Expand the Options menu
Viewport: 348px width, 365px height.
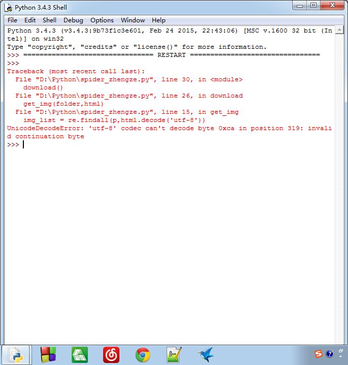click(102, 20)
